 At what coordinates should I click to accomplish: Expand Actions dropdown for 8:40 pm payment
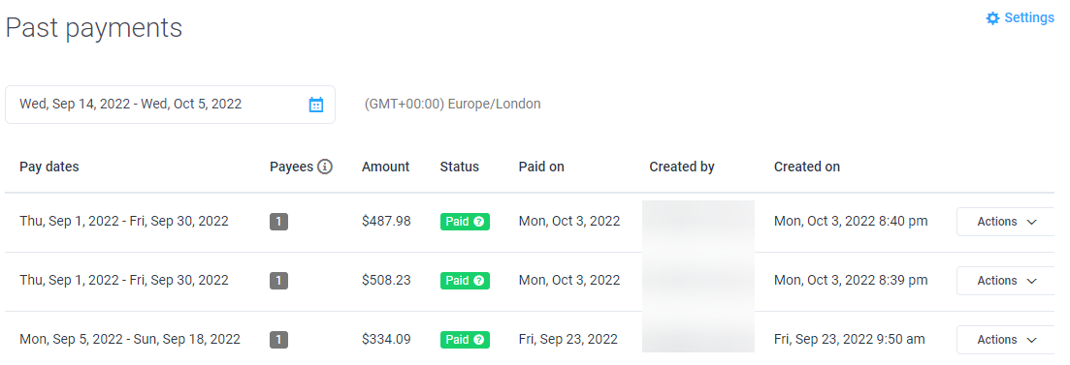pyautogui.click(x=1007, y=222)
